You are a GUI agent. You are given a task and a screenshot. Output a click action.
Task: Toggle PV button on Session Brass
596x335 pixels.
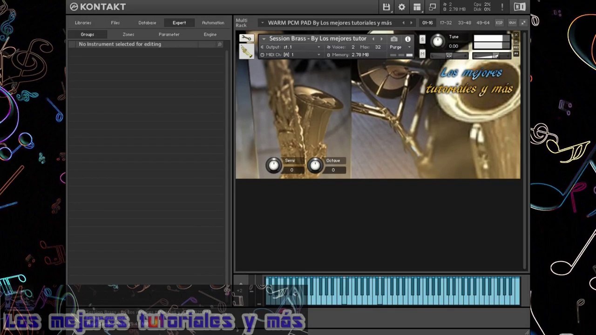click(x=516, y=54)
